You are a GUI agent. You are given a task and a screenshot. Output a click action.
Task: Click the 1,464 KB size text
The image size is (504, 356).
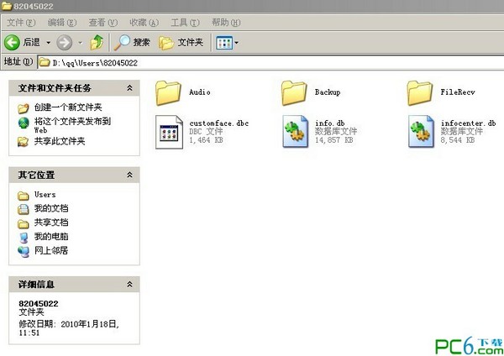[x=206, y=140]
